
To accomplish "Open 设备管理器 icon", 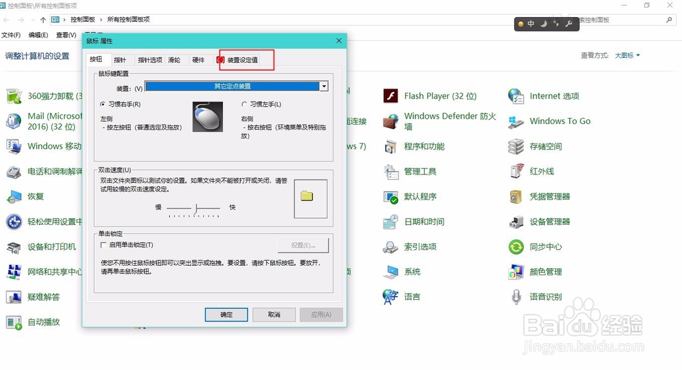I will [x=516, y=221].
